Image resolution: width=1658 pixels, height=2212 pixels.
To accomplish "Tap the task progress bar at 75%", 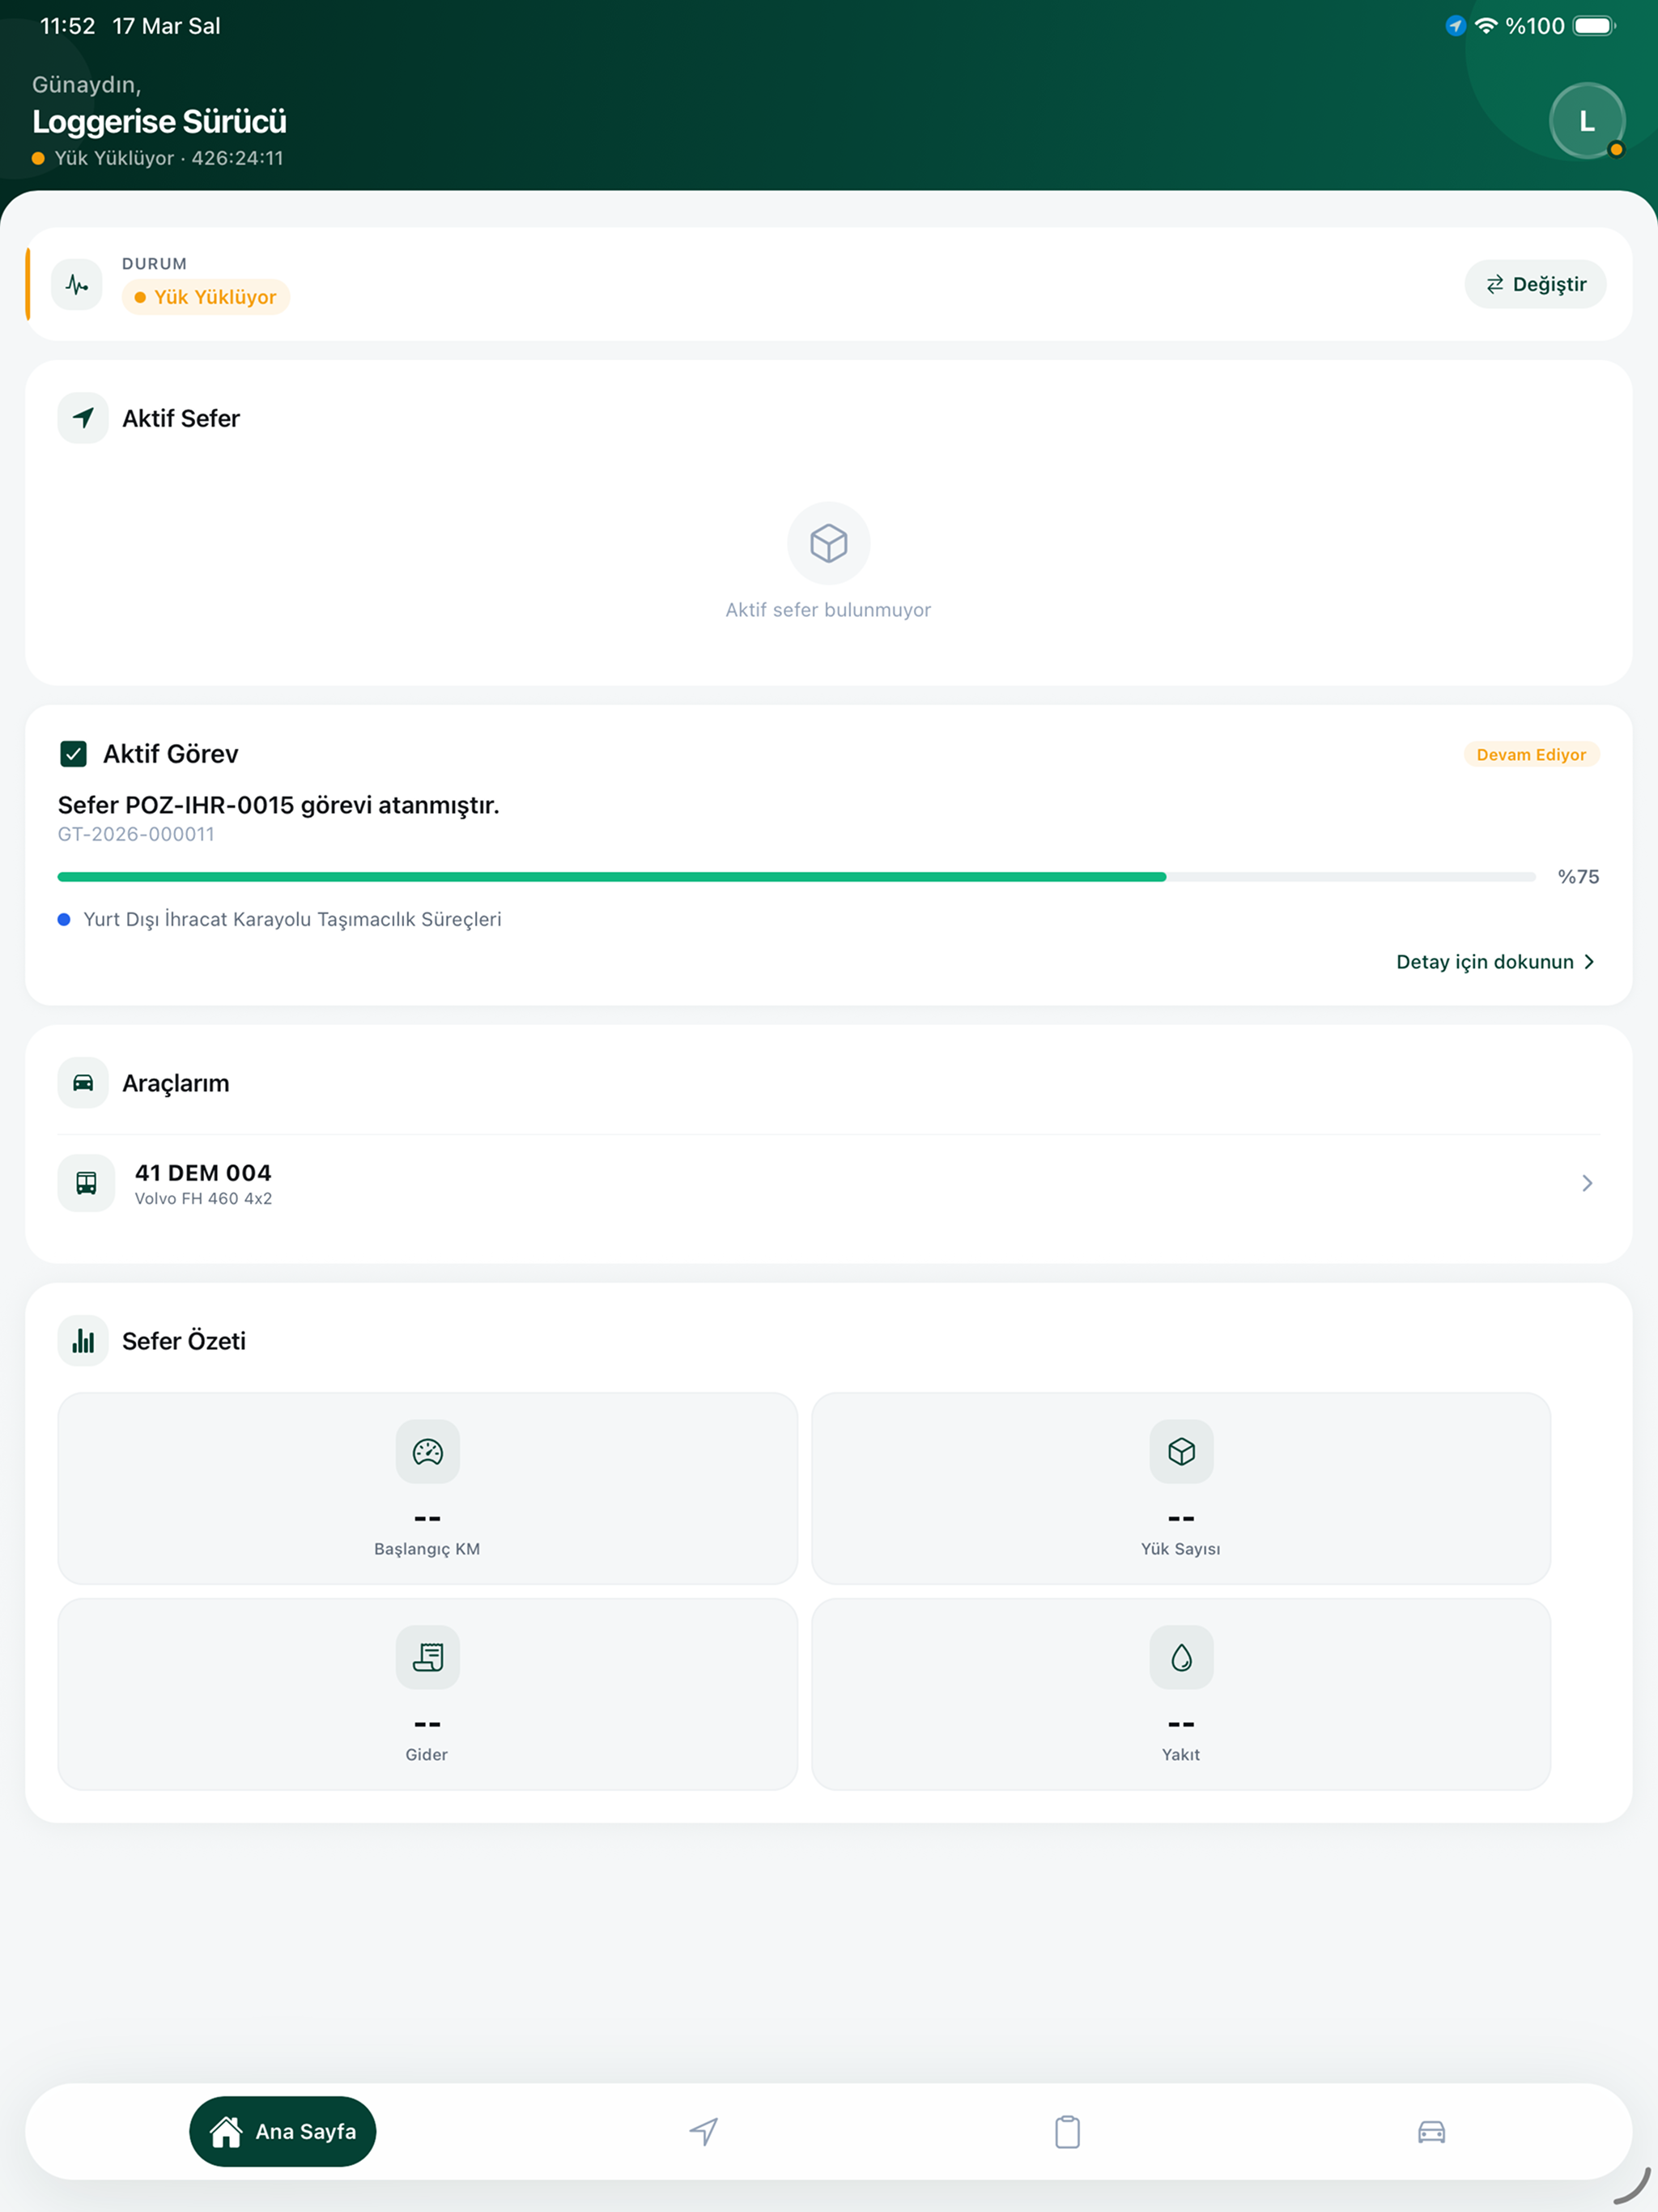I will 796,877.
